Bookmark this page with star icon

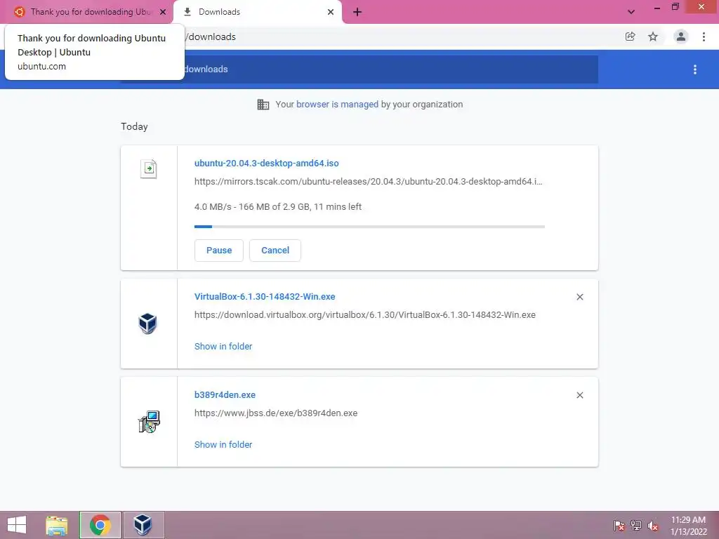[653, 36]
